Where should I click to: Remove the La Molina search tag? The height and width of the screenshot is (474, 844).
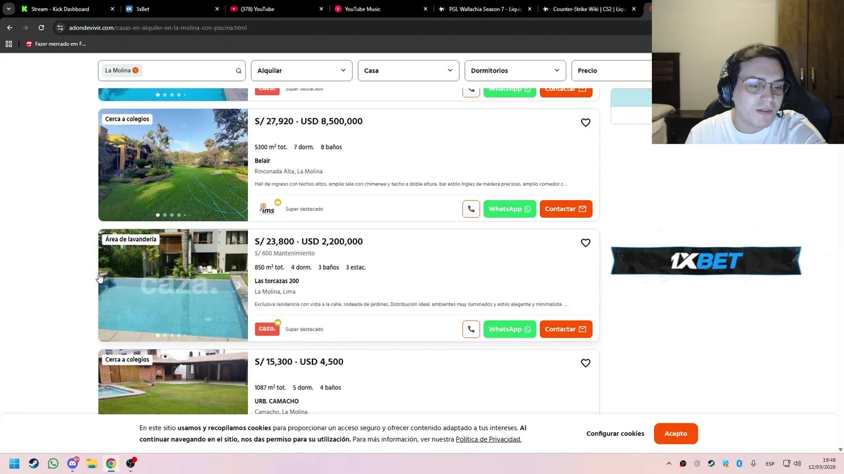pos(135,70)
